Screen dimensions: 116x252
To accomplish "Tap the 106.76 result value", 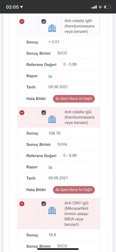I will [55, 133].
